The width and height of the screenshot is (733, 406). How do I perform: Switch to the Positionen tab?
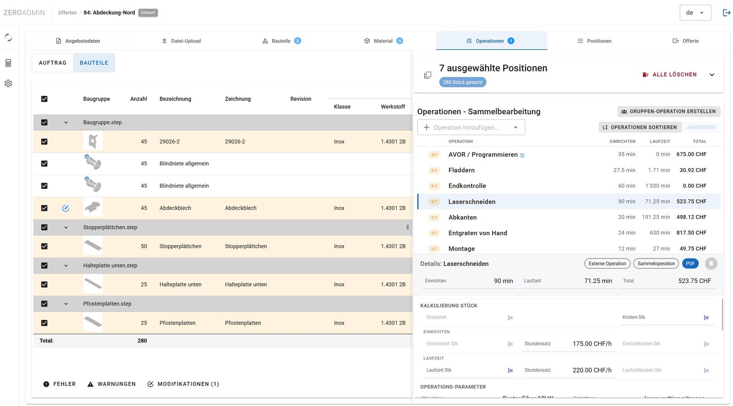595,41
